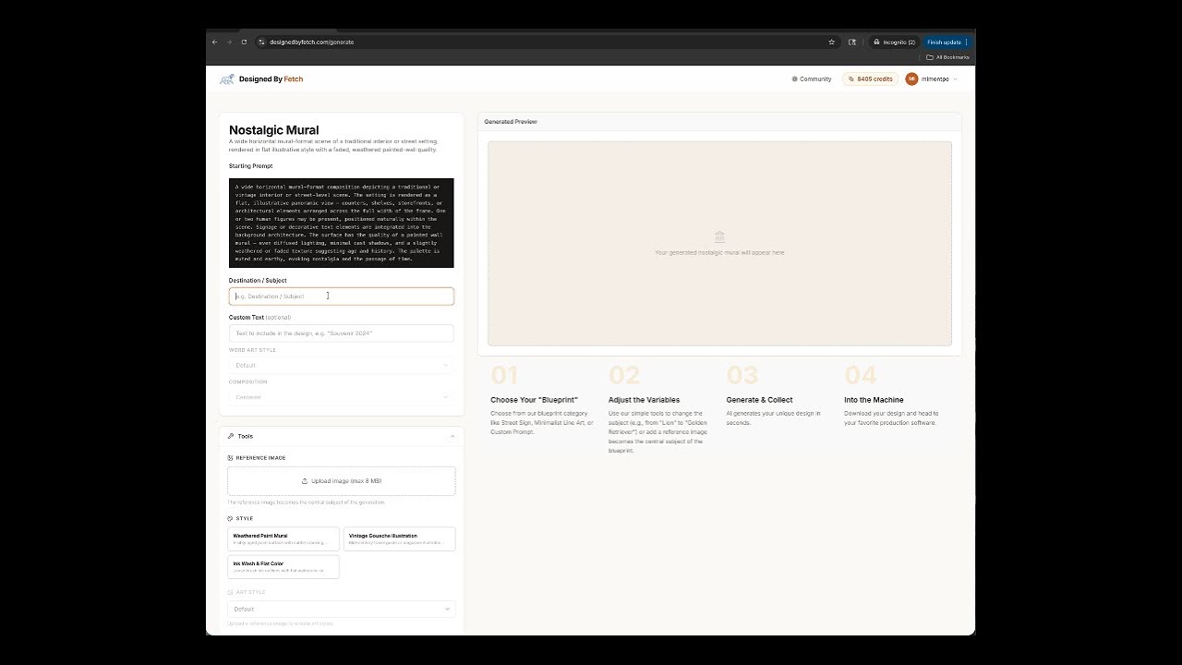Open the Art Style Default dropdown
Viewport: 1182px width, 665px height.
point(341,609)
